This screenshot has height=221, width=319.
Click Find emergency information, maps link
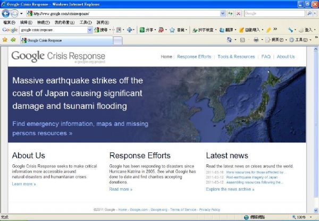click(80, 129)
